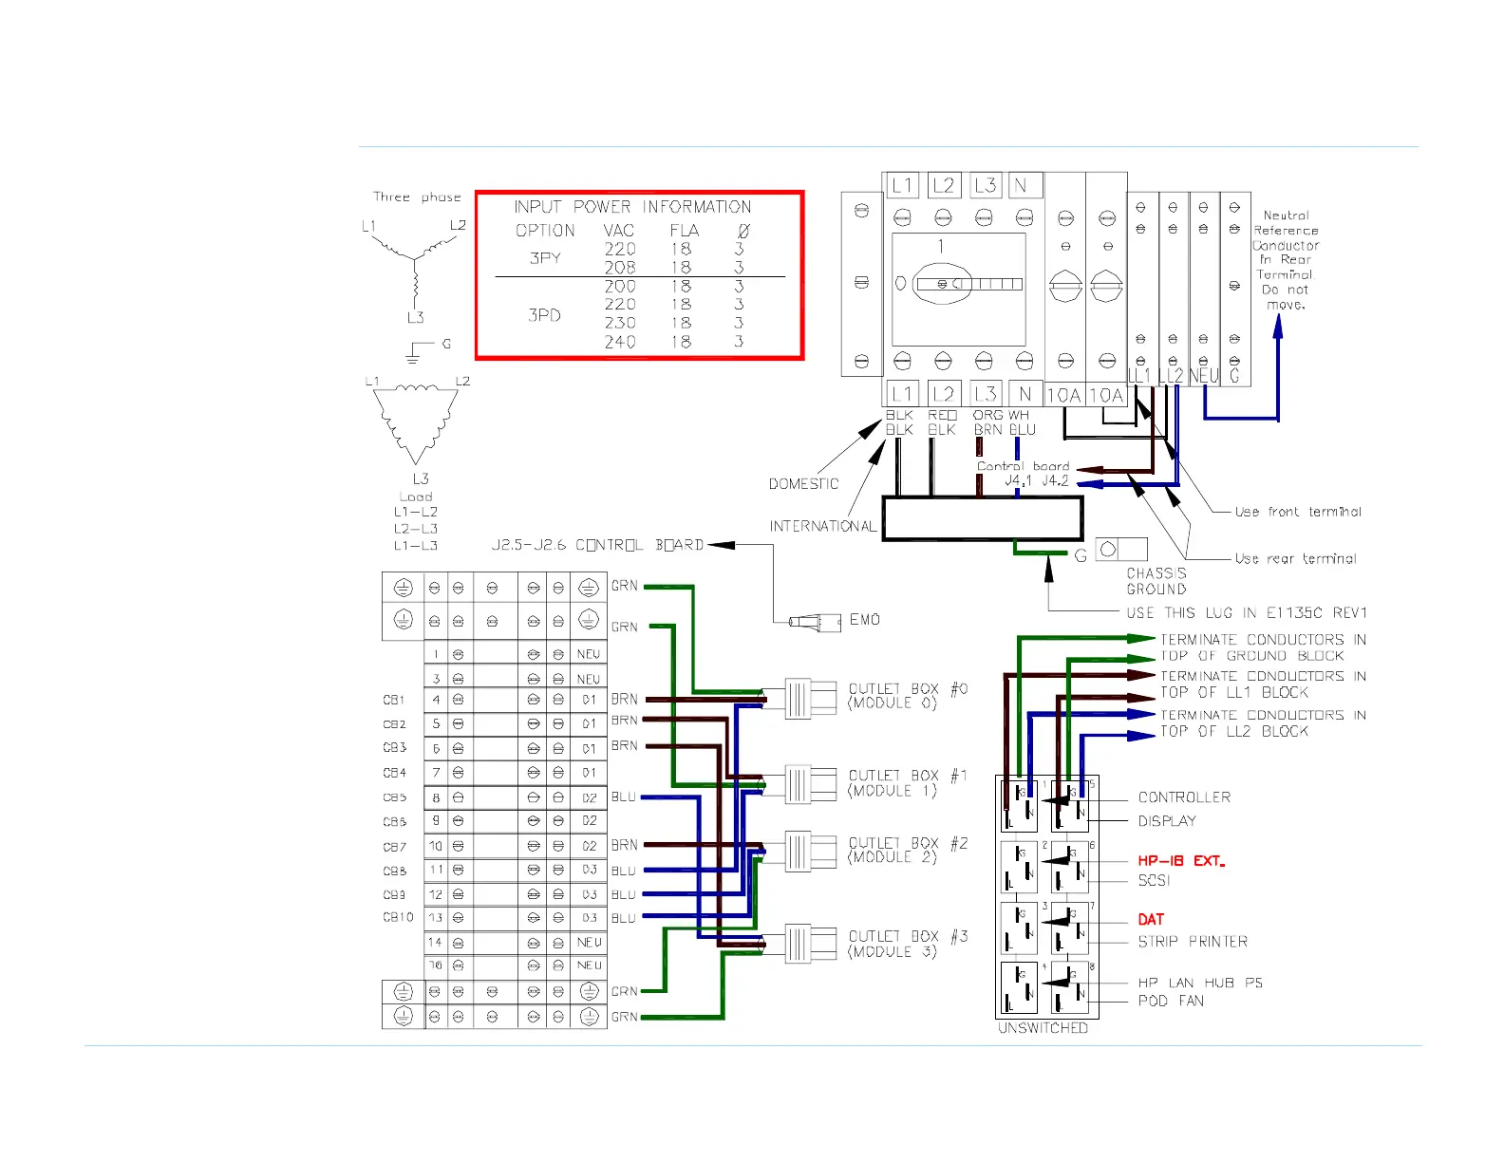1504x1162 pixels.
Task: Click the INTERNATIONAL wiring label
Action: click(x=823, y=526)
